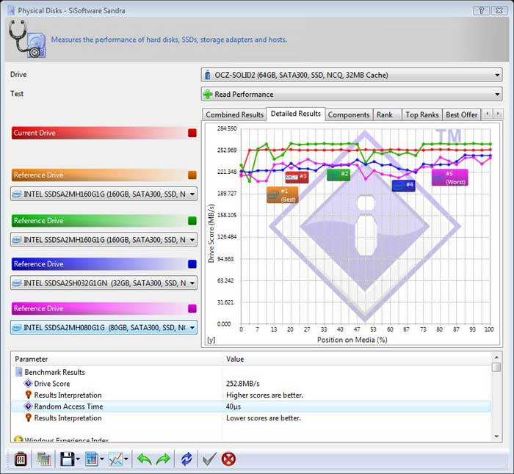The image size is (514, 474).
Task: Click the blue Reference Drive color swatch
Action: pyautogui.click(x=192, y=264)
